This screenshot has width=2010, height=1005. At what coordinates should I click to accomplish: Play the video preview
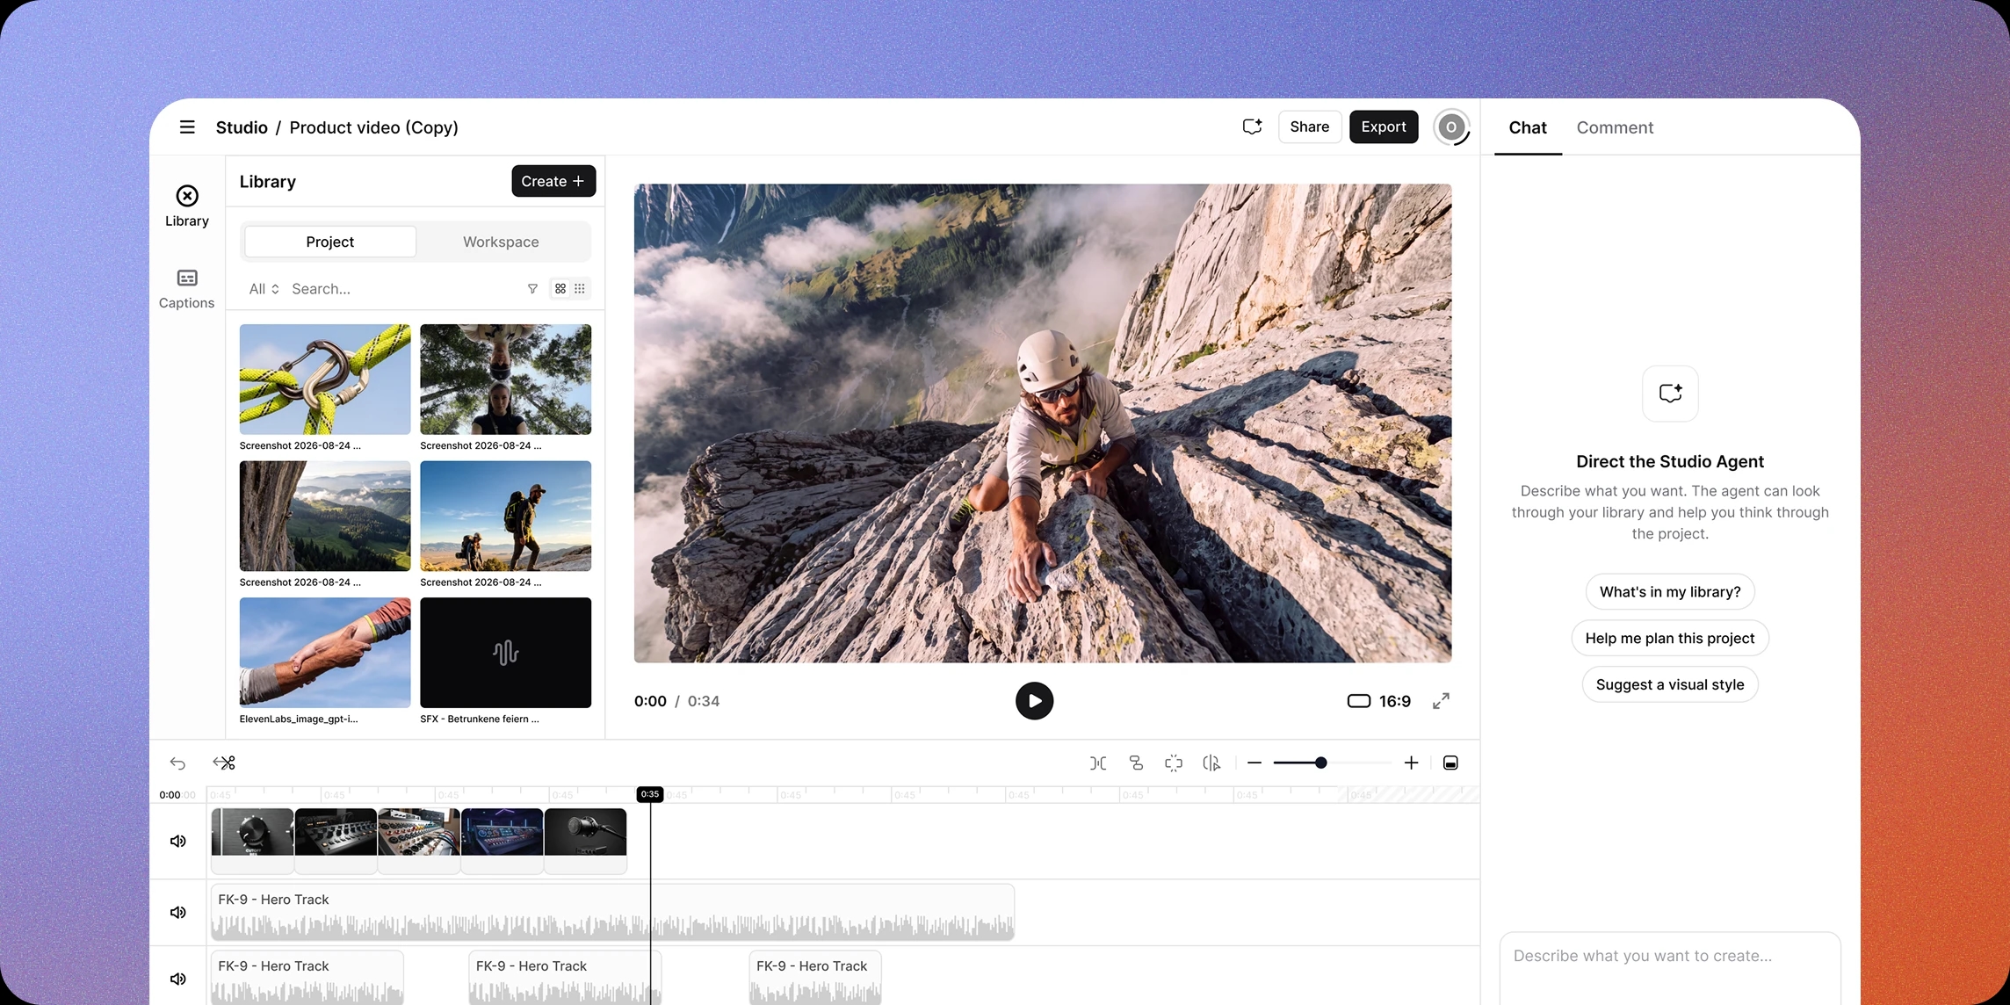point(1034,701)
